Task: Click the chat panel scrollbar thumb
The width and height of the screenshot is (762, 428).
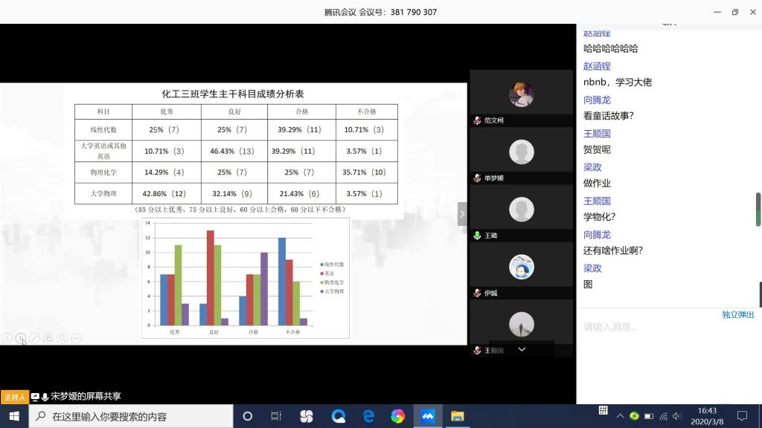Action: [x=758, y=209]
